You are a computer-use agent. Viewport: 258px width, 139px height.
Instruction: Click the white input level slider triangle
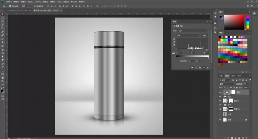point(207,50)
